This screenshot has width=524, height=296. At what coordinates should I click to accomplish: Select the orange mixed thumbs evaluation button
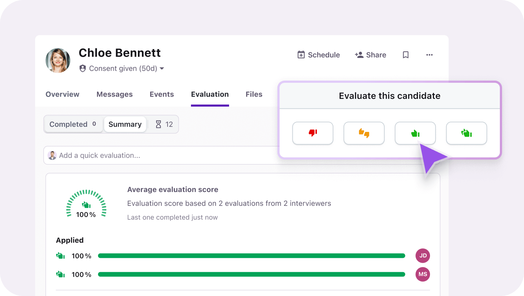364,133
